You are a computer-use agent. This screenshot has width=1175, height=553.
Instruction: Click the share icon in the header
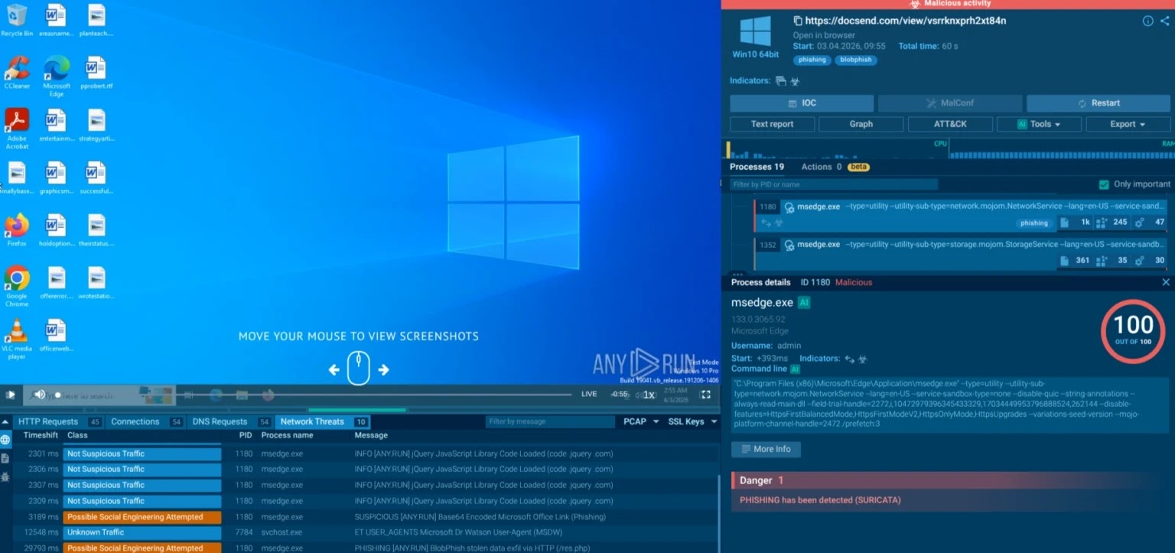coord(1164,21)
